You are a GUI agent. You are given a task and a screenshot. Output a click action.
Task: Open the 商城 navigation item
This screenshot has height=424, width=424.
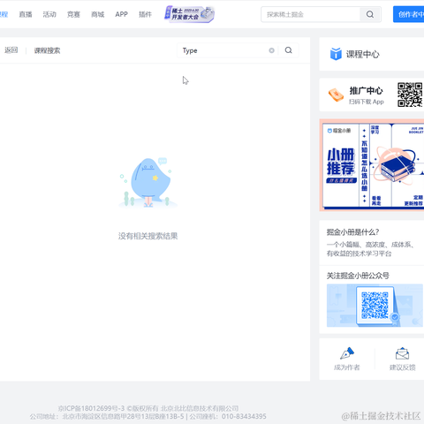tap(97, 14)
